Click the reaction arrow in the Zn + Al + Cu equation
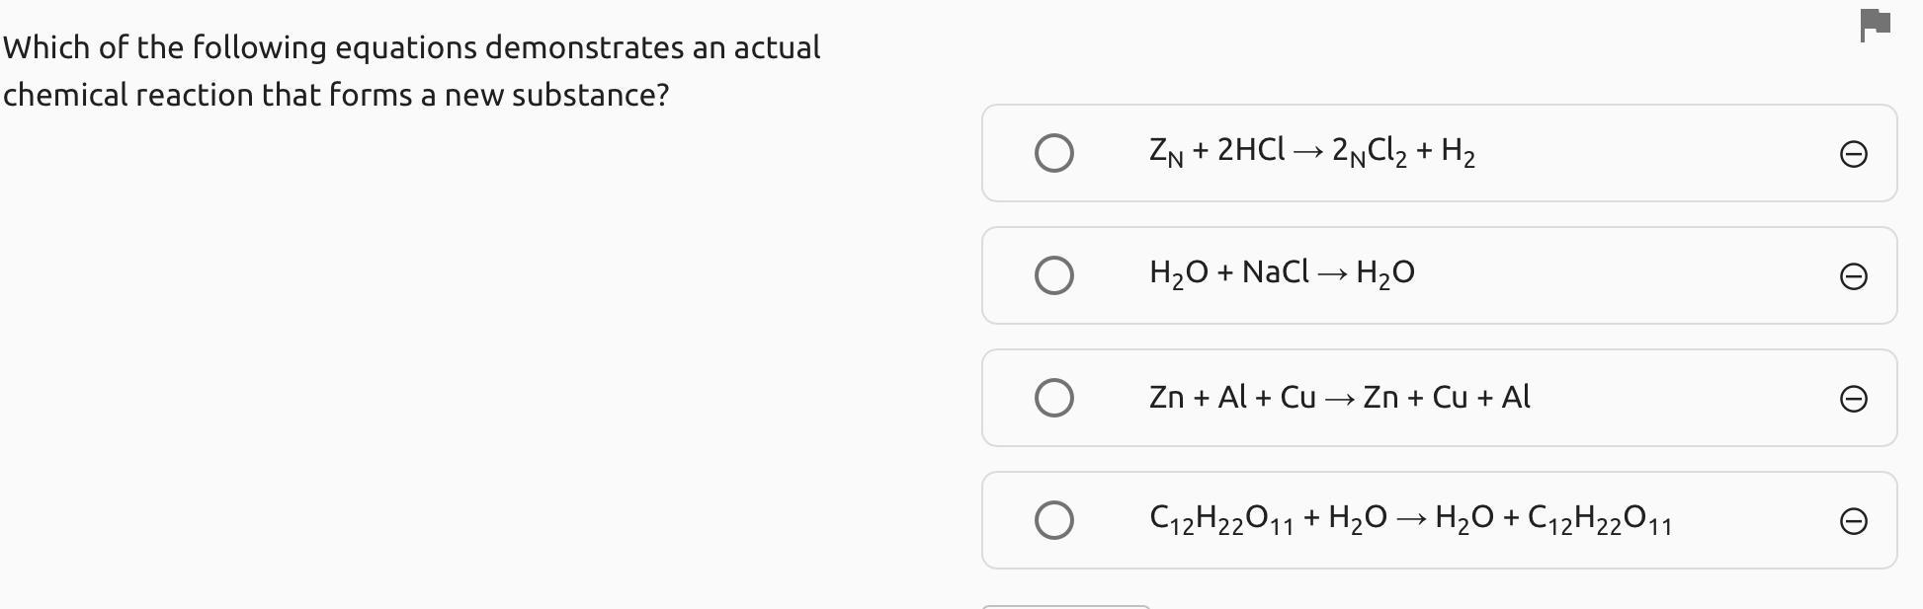 (1339, 399)
